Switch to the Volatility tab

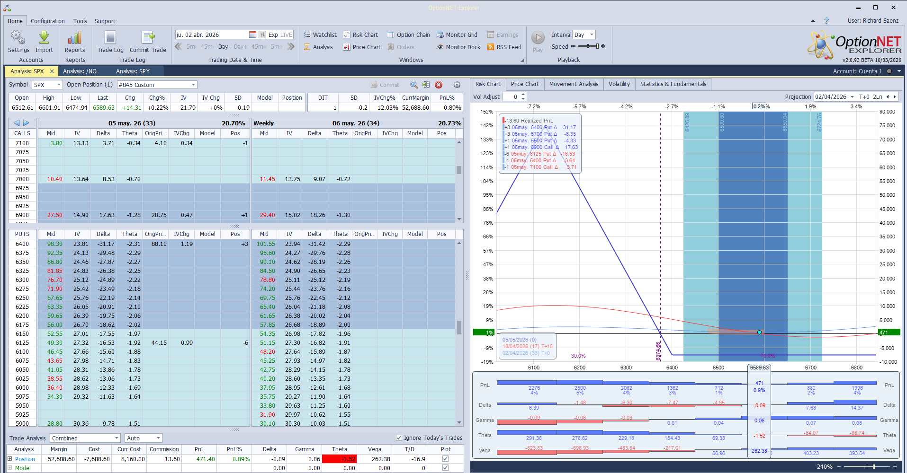tap(619, 84)
